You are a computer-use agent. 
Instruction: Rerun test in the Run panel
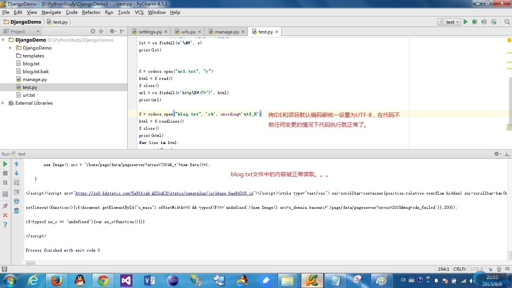[x=5, y=164]
